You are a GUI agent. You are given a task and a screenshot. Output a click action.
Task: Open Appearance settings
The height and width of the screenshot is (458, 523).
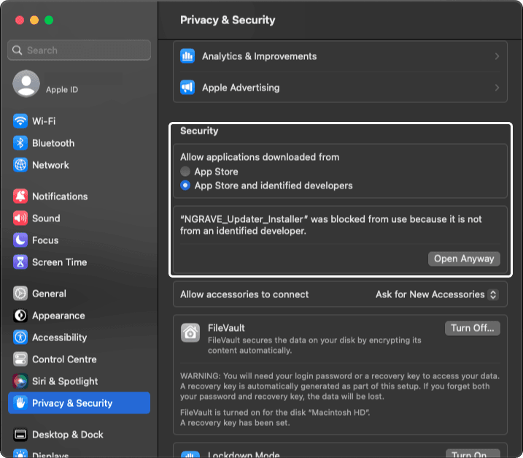pyautogui.click(x=79, y=316)
